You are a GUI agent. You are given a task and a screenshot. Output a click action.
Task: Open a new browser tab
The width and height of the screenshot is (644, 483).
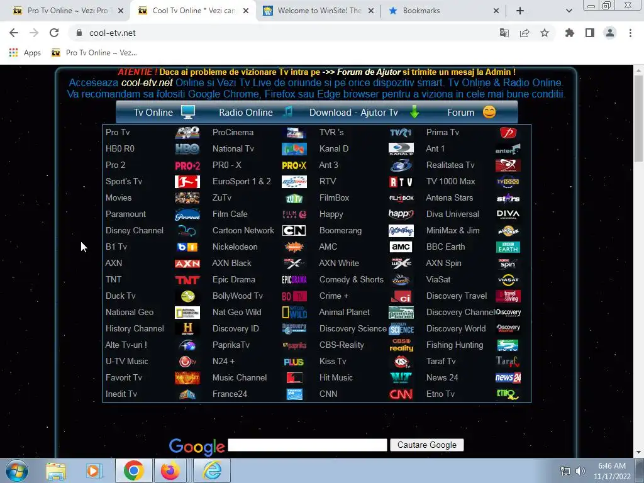point(520,11)
